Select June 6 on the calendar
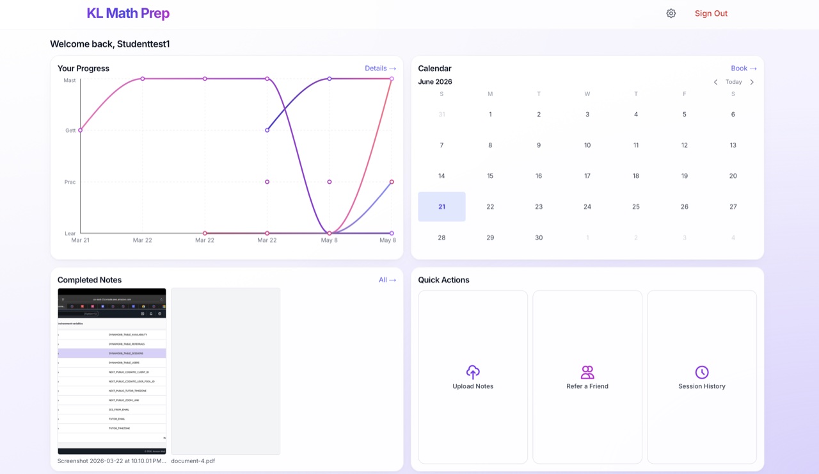 [733, 115]
